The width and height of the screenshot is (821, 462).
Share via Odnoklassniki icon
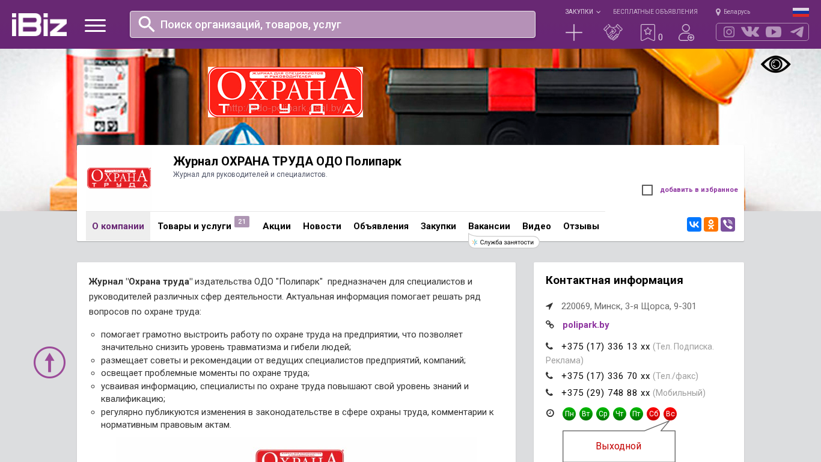pyautogui.click(x=711, y=224)
